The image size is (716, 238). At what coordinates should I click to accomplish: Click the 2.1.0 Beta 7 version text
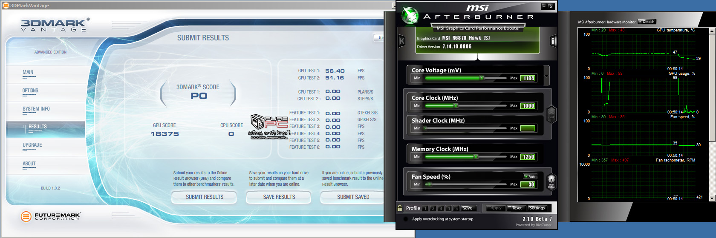pos(537,219)
